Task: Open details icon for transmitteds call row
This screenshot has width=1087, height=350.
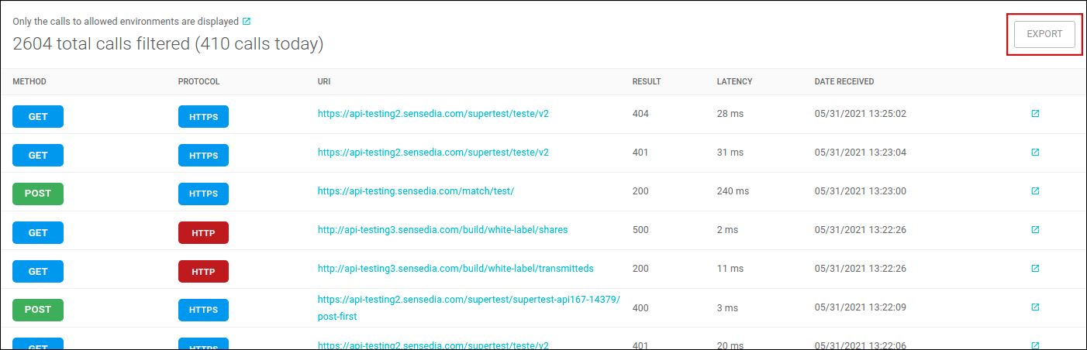Action: pyautogui.click(x=1035, y=269)
